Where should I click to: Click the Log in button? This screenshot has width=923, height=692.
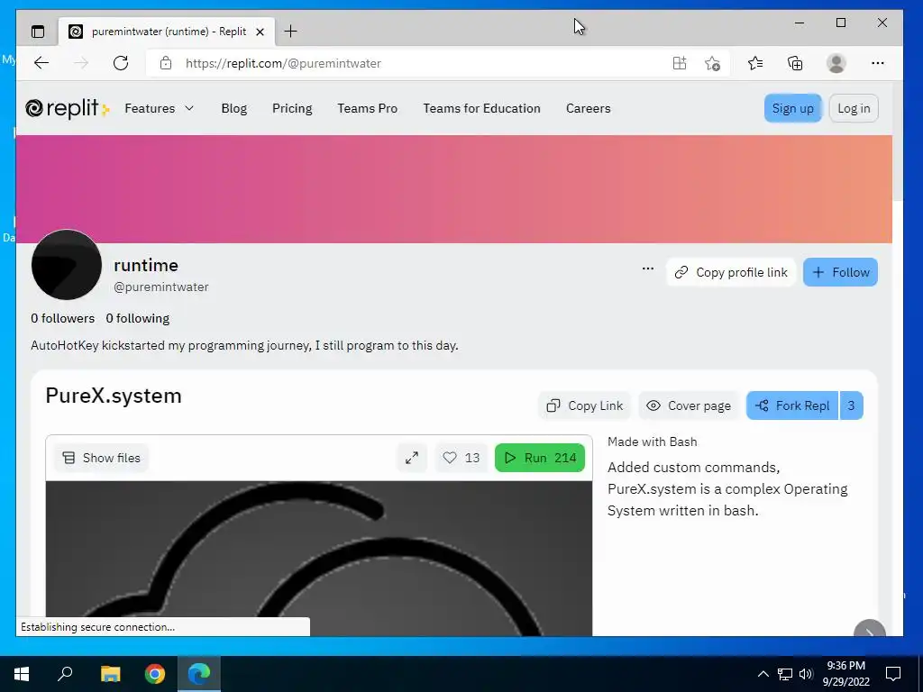pyautogui.click(x=854, y=108)
